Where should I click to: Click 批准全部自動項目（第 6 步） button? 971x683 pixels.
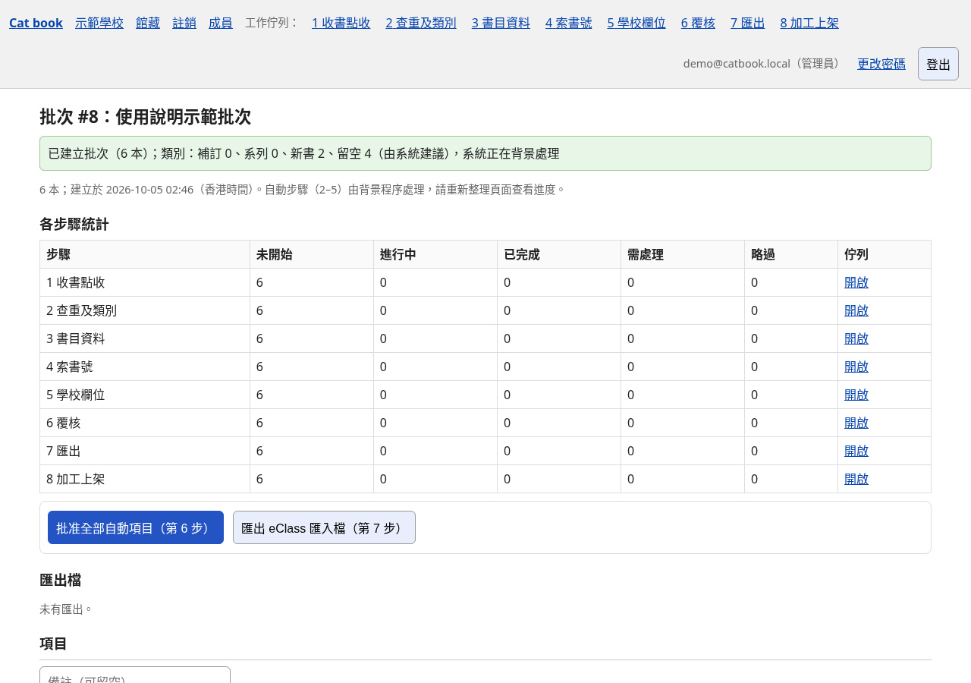tap(136, 527)
